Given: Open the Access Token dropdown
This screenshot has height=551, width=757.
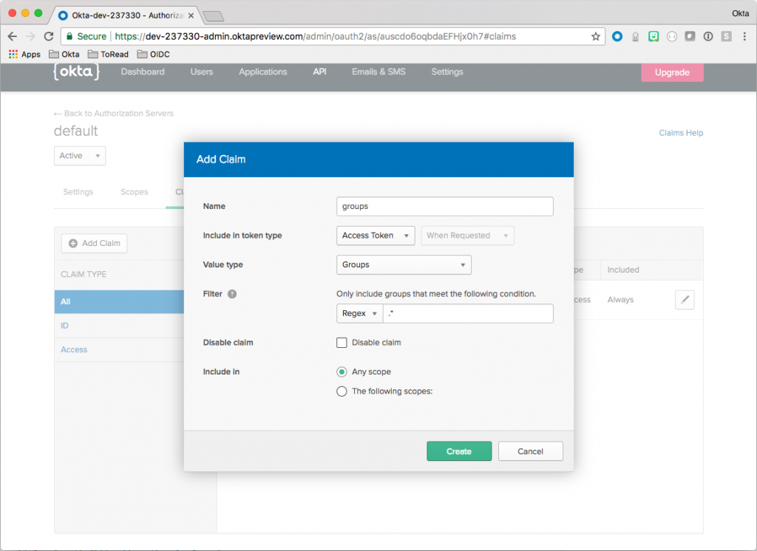Looking at the screenshot, I should coord(376,236).
